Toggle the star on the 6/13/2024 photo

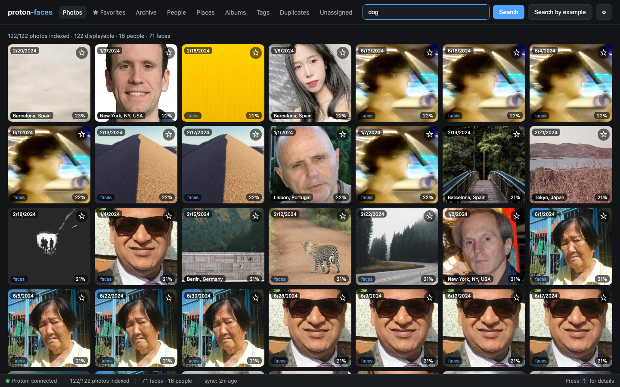pyautogui.click(x=517, y=298)
